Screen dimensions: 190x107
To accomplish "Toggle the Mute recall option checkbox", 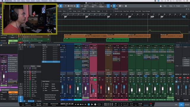I will (x=43, y=90).
